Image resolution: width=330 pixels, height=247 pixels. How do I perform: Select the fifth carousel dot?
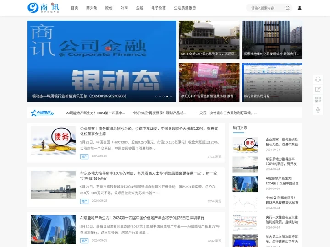[171, 97]
